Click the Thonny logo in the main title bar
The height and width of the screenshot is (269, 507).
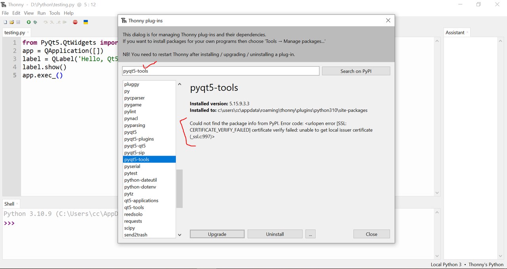tap(4, 5)
